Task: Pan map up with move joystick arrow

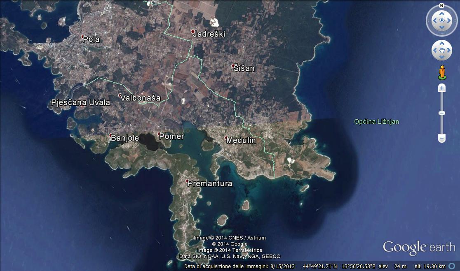Action: [x=441, y=43]
